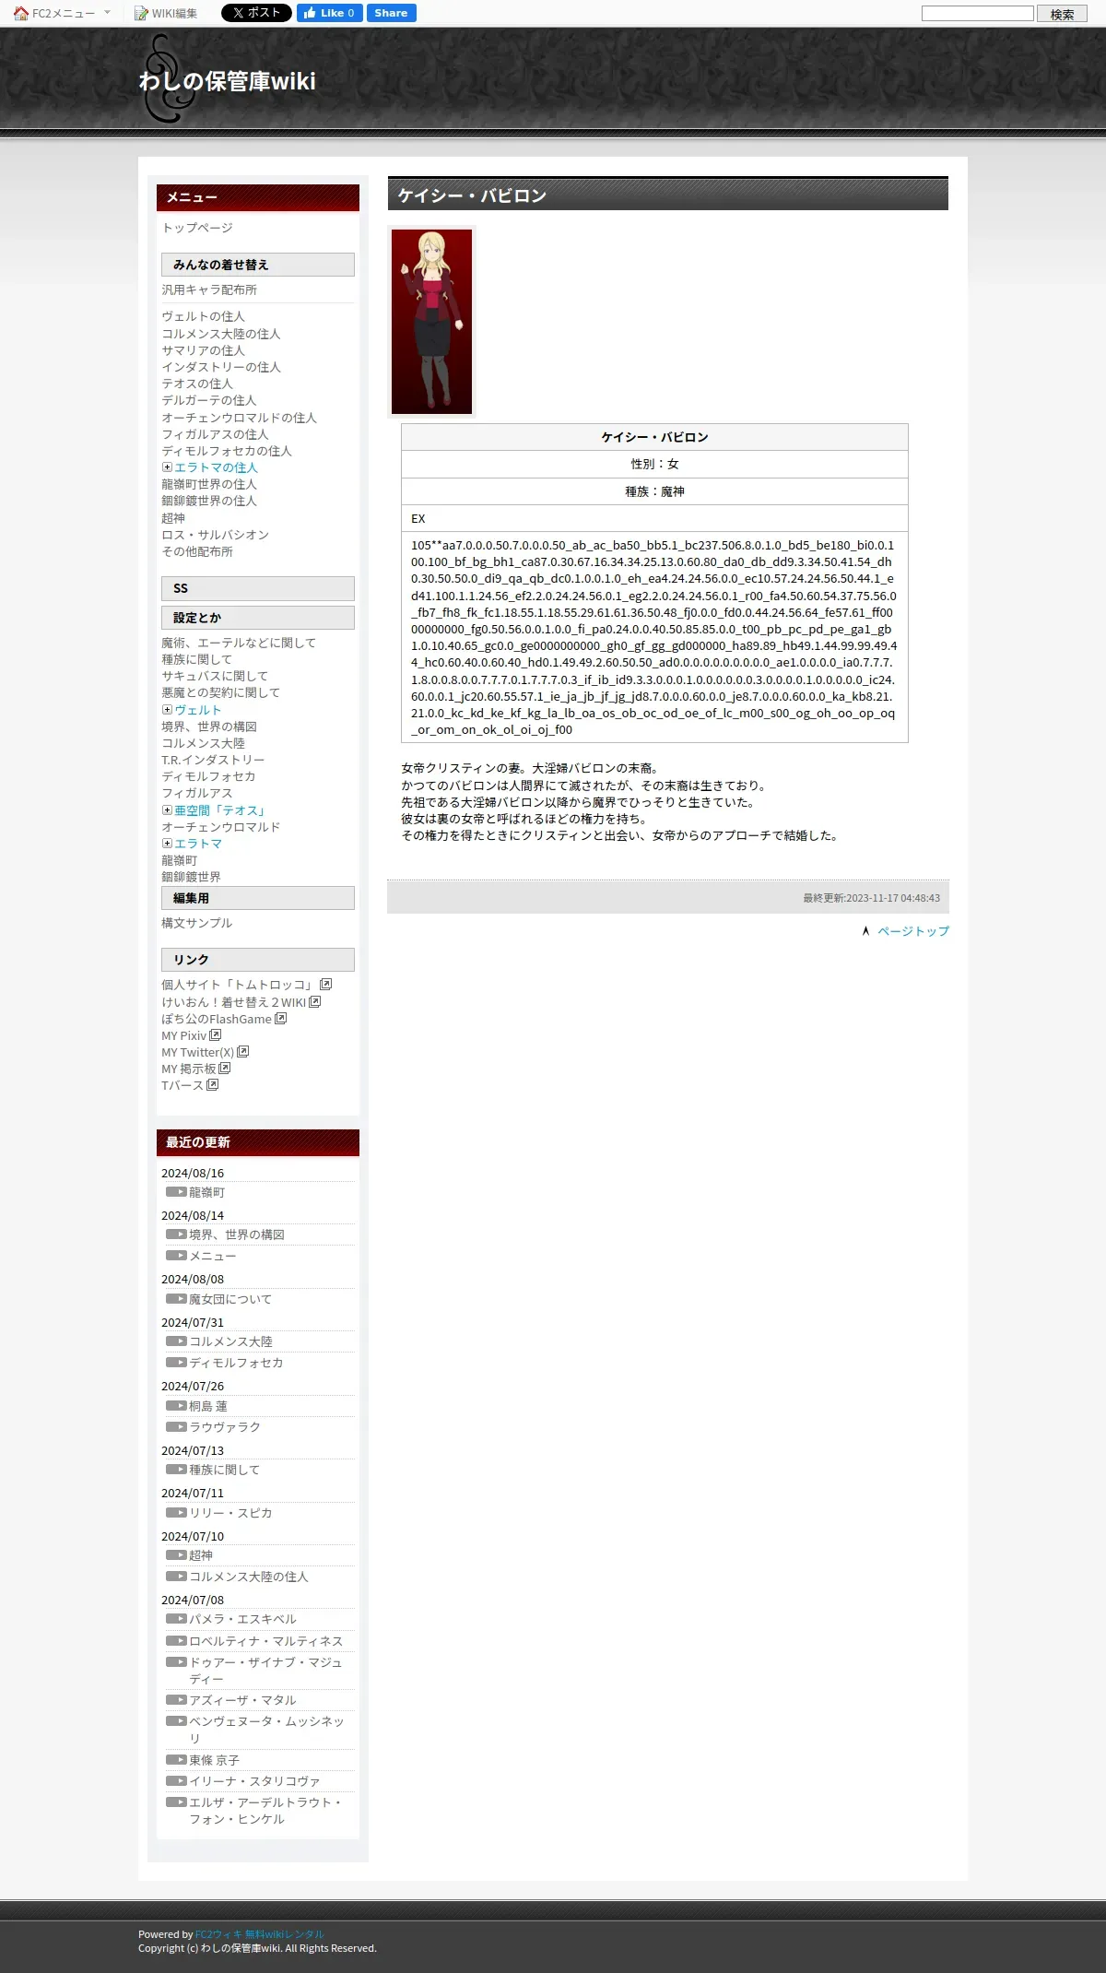Screen dimensions: 1106x1973
Task: Expand the ヴェルト tree node
Action: (x=167, y=710)
